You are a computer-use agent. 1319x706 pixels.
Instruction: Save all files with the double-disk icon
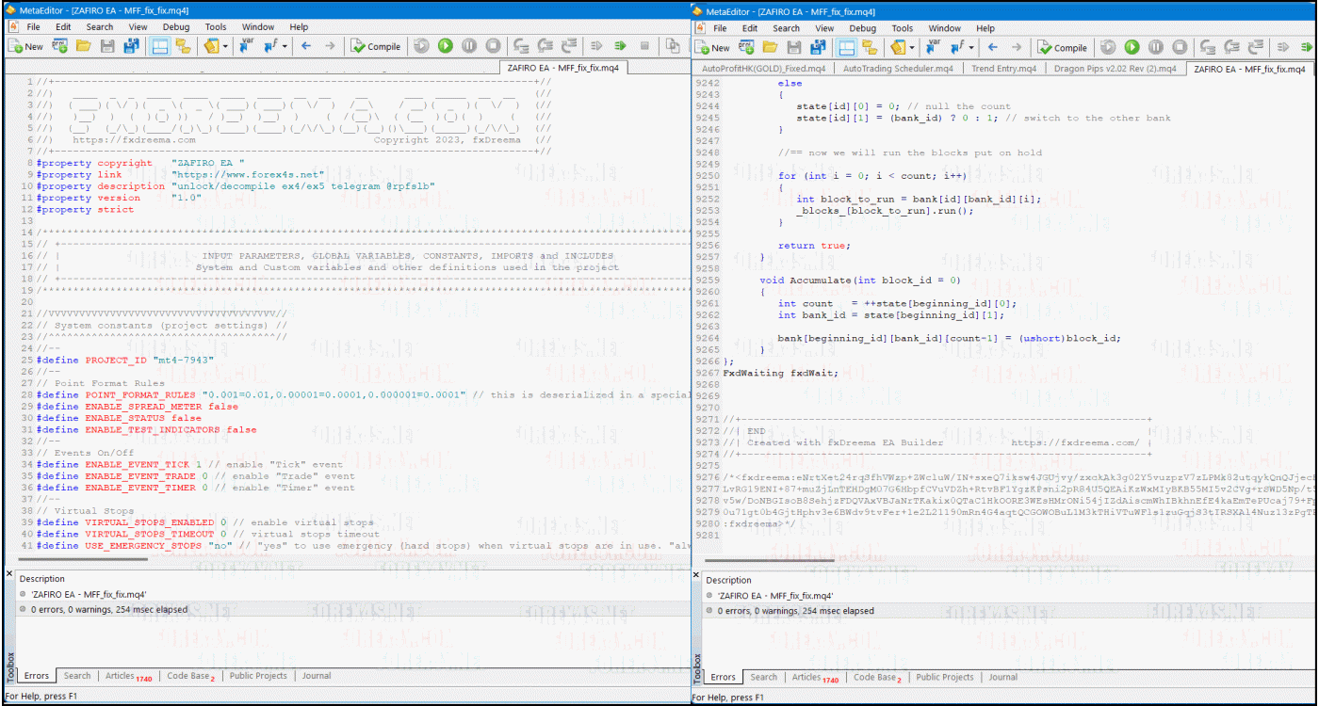[x=130, y=45]
